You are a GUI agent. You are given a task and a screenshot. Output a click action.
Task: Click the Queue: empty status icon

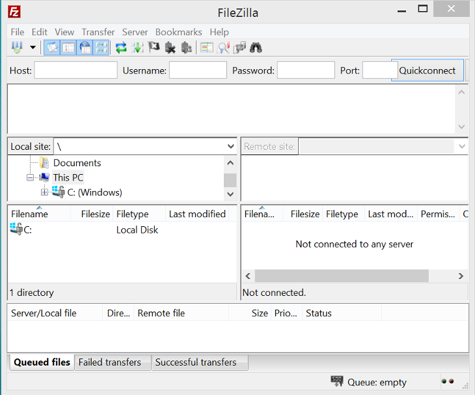click(336, 382)
